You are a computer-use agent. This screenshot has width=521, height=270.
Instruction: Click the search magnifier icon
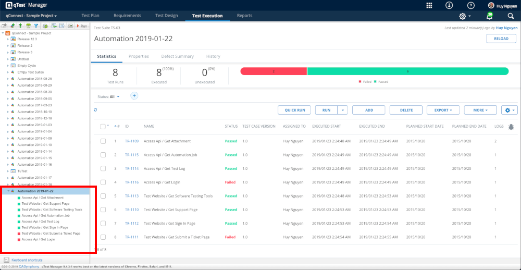pyautogui.click(x=511, y=16)
